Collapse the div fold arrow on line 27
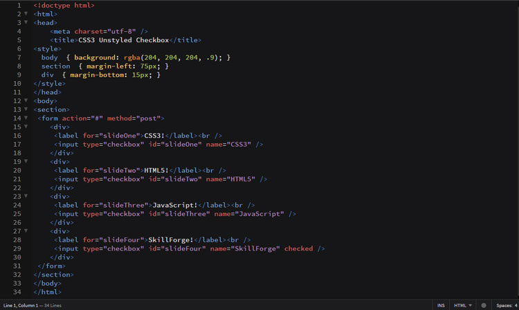Viewport: 519px width, 310px height. [26, 230]
